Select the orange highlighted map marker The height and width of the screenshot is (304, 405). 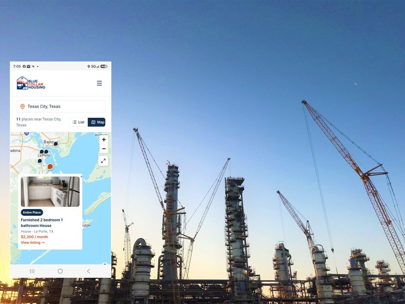click(x=50, y=166)
